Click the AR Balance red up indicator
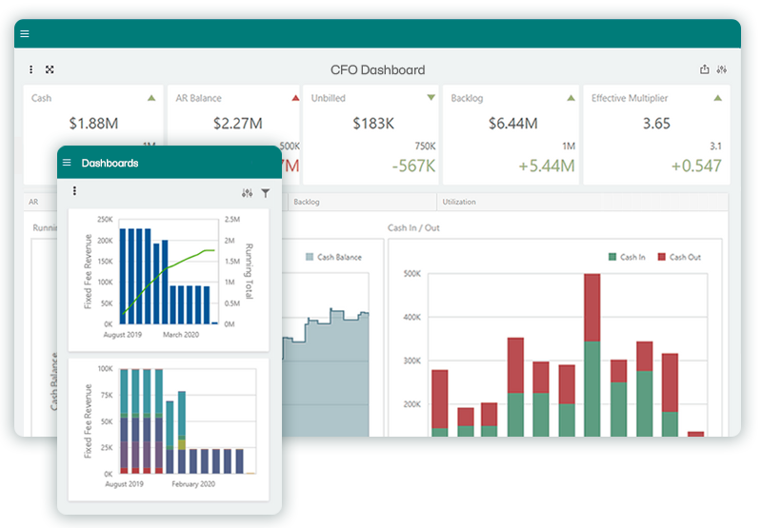This screenshot has width=762, height=528. pos(295,98)
